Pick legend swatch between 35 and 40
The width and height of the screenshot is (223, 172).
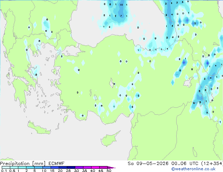(x=87, y=167)
